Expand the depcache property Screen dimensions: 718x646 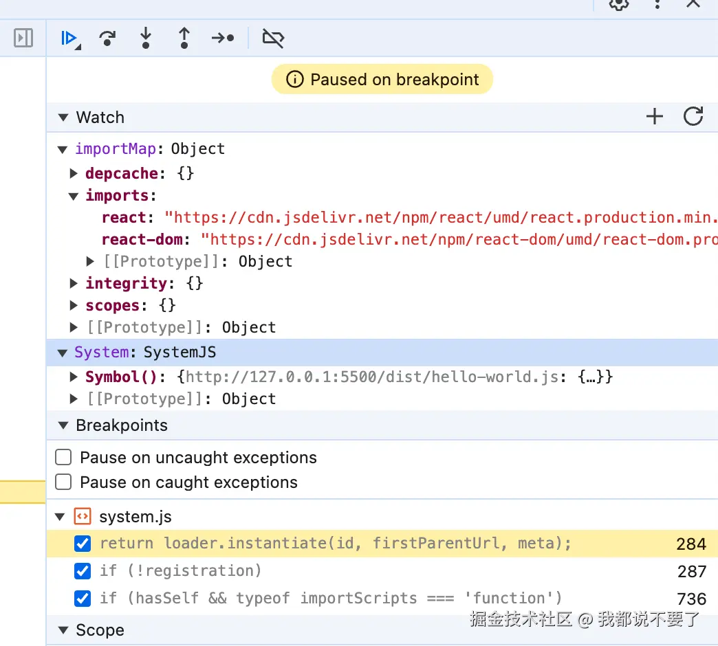pos(74,173)
